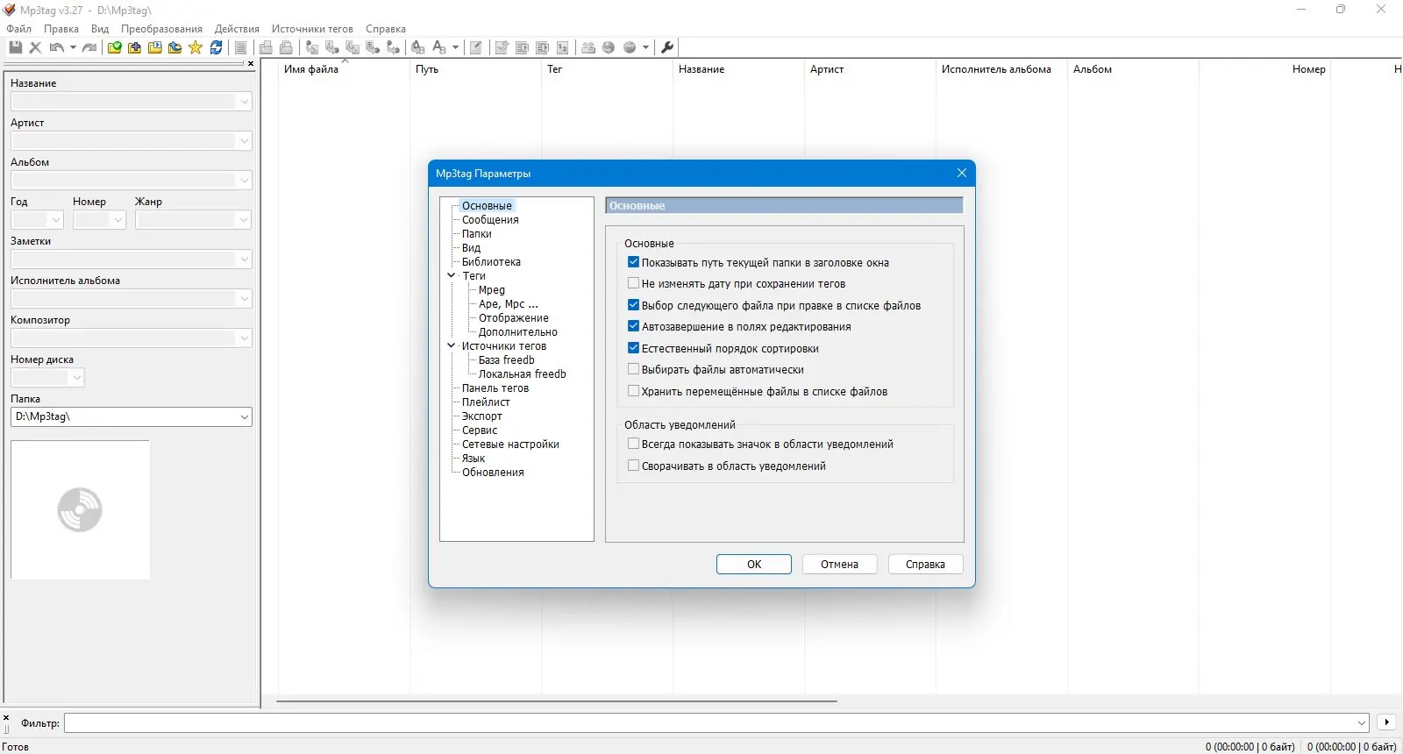Clear the filter with the small X
Screen dimensions: 1403x754
click(x=6, y=717)
